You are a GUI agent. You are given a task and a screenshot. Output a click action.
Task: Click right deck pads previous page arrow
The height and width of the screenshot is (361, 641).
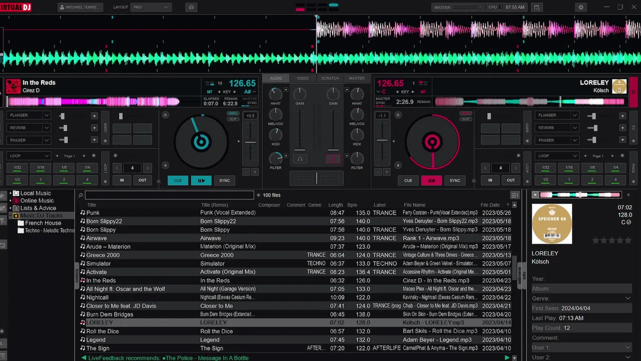[x=584, y=156]
